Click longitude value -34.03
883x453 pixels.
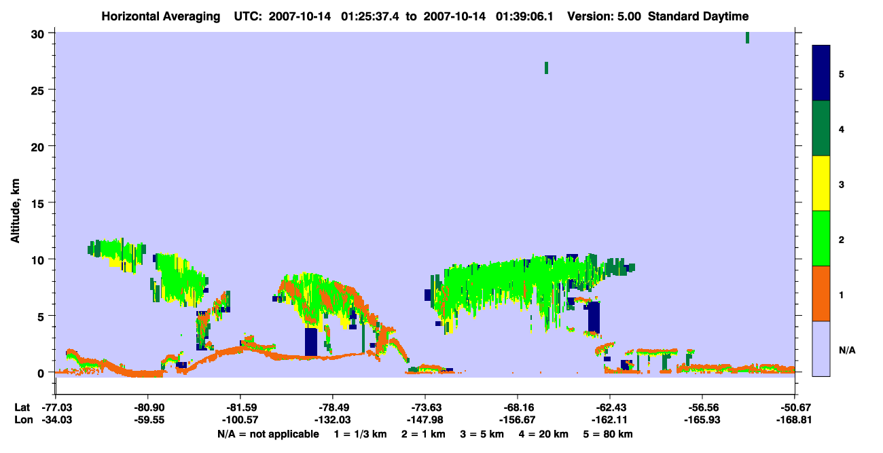click(x=56, y=420)
